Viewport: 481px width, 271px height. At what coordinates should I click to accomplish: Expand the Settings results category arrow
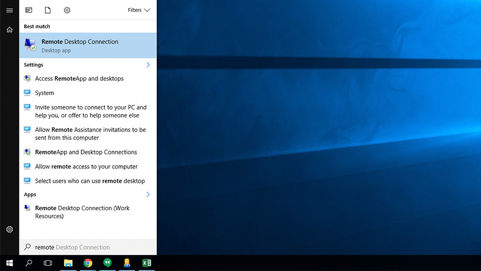click(148, 65)
